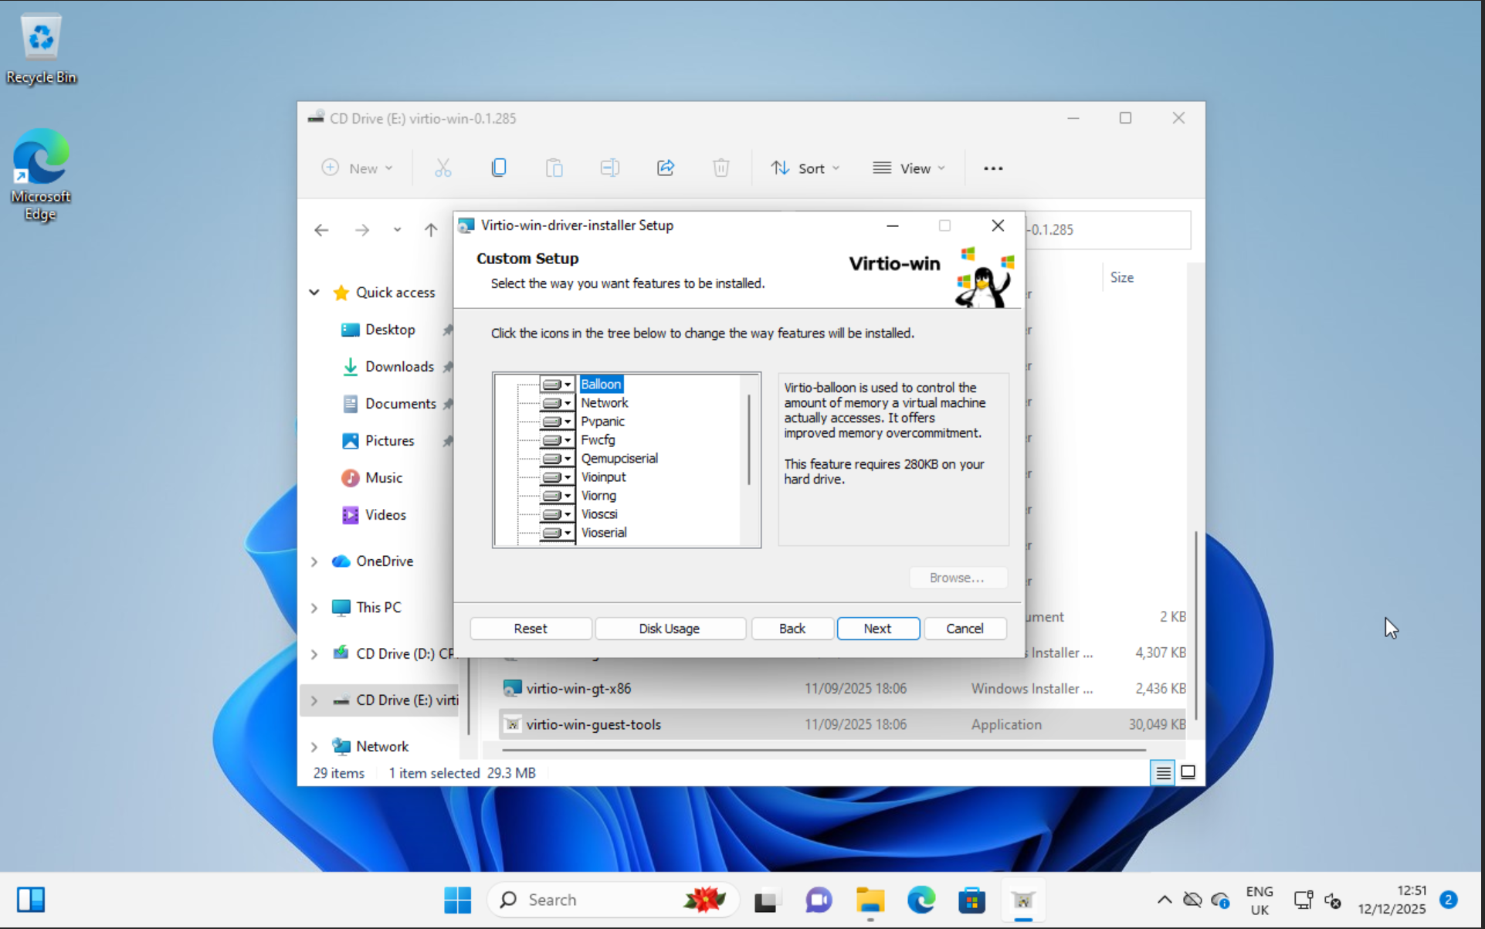Go Back in the installer
1485x929 pixels.
click(792, 629)
